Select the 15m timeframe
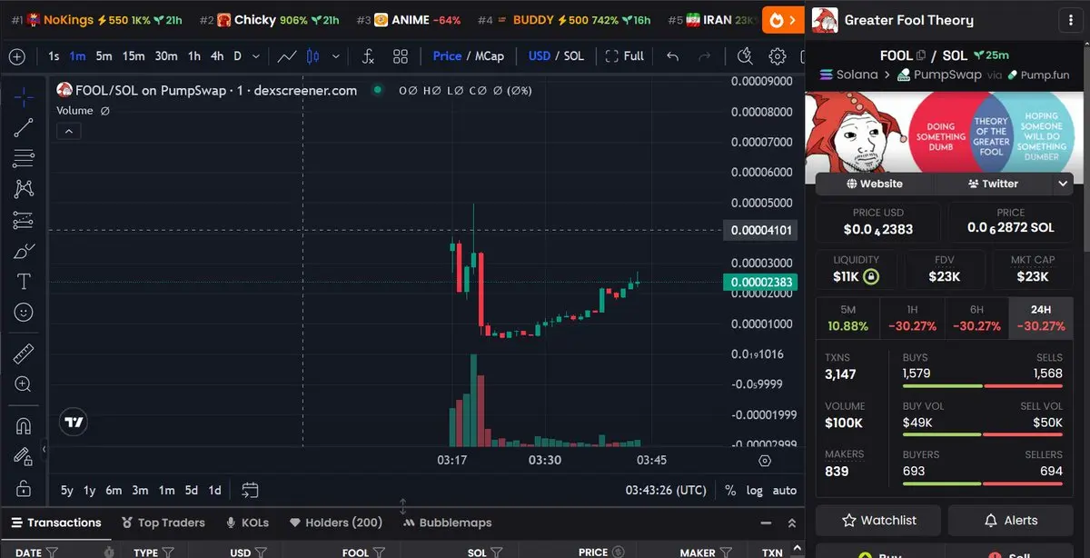 point(134,55)
